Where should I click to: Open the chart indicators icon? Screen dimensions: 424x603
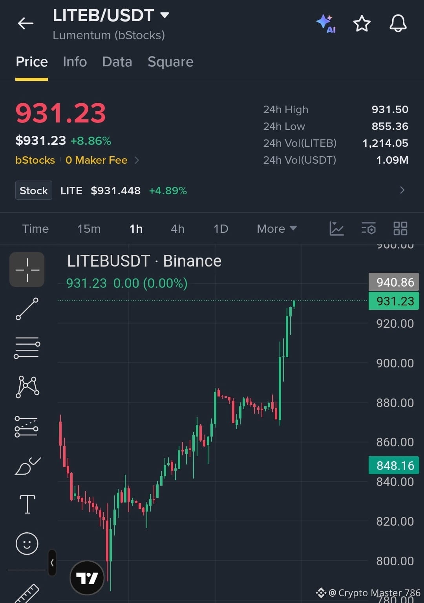pyautogui.click(x=336, y=228)
